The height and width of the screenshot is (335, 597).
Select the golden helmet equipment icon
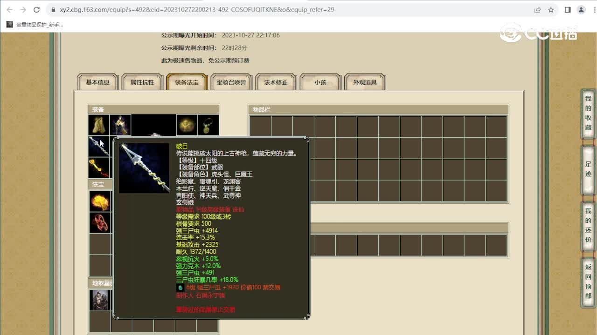187,125
